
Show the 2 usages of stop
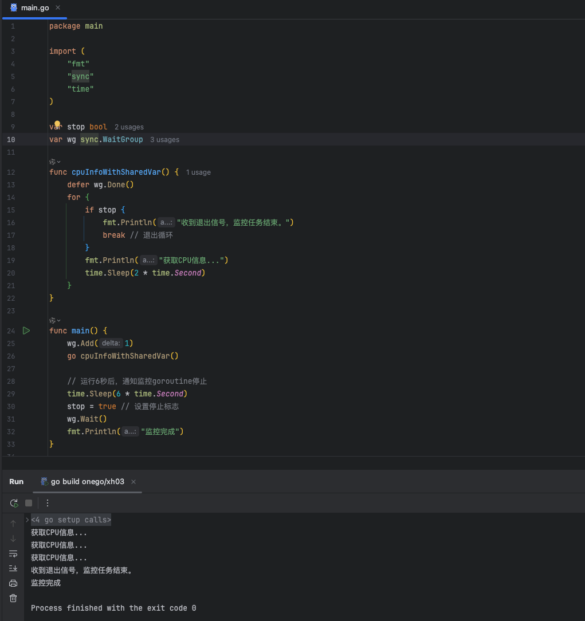tap(129, 127)
